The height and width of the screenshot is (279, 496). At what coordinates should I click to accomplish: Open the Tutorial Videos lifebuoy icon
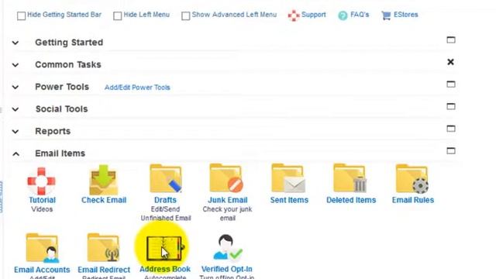coord(41,181)
